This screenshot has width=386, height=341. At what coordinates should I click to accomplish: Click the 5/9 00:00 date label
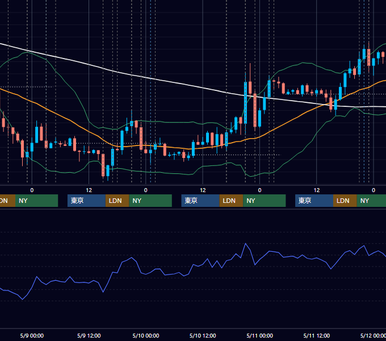tap(32, 335)
